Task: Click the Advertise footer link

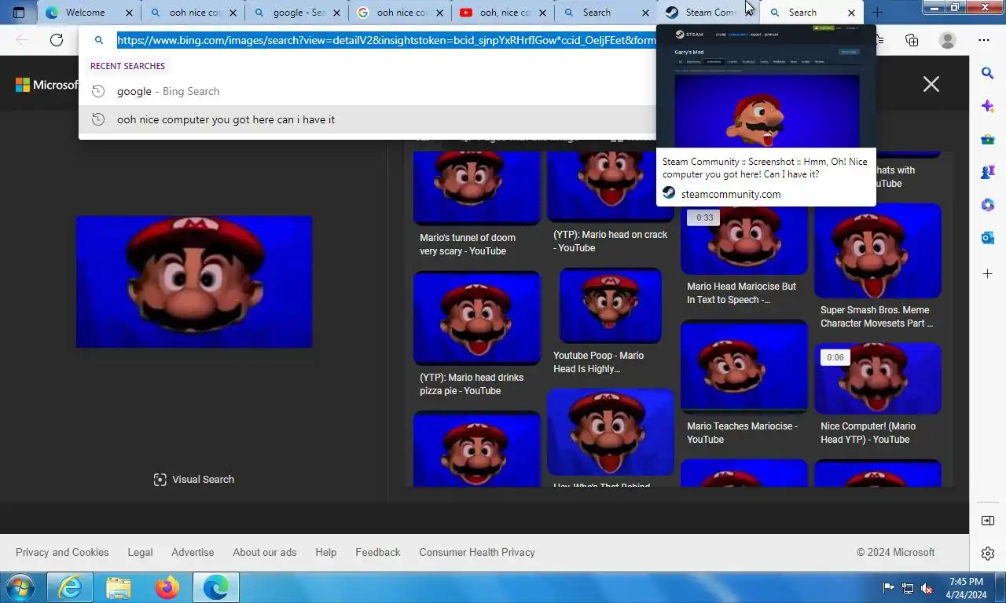Action: point(193,553)
